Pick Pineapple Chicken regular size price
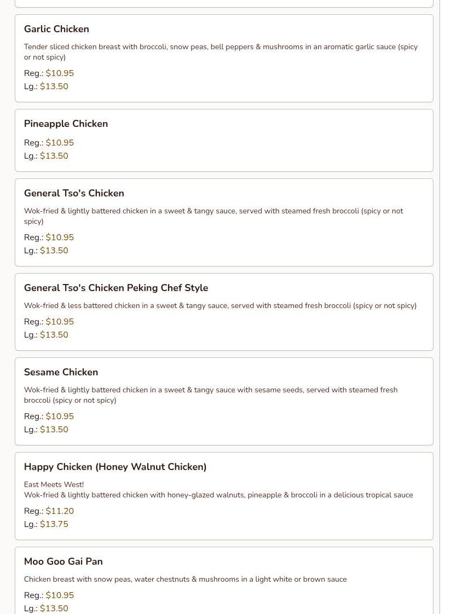 60,143
